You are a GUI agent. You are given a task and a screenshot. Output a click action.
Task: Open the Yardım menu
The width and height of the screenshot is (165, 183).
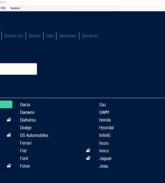[15, 8]
